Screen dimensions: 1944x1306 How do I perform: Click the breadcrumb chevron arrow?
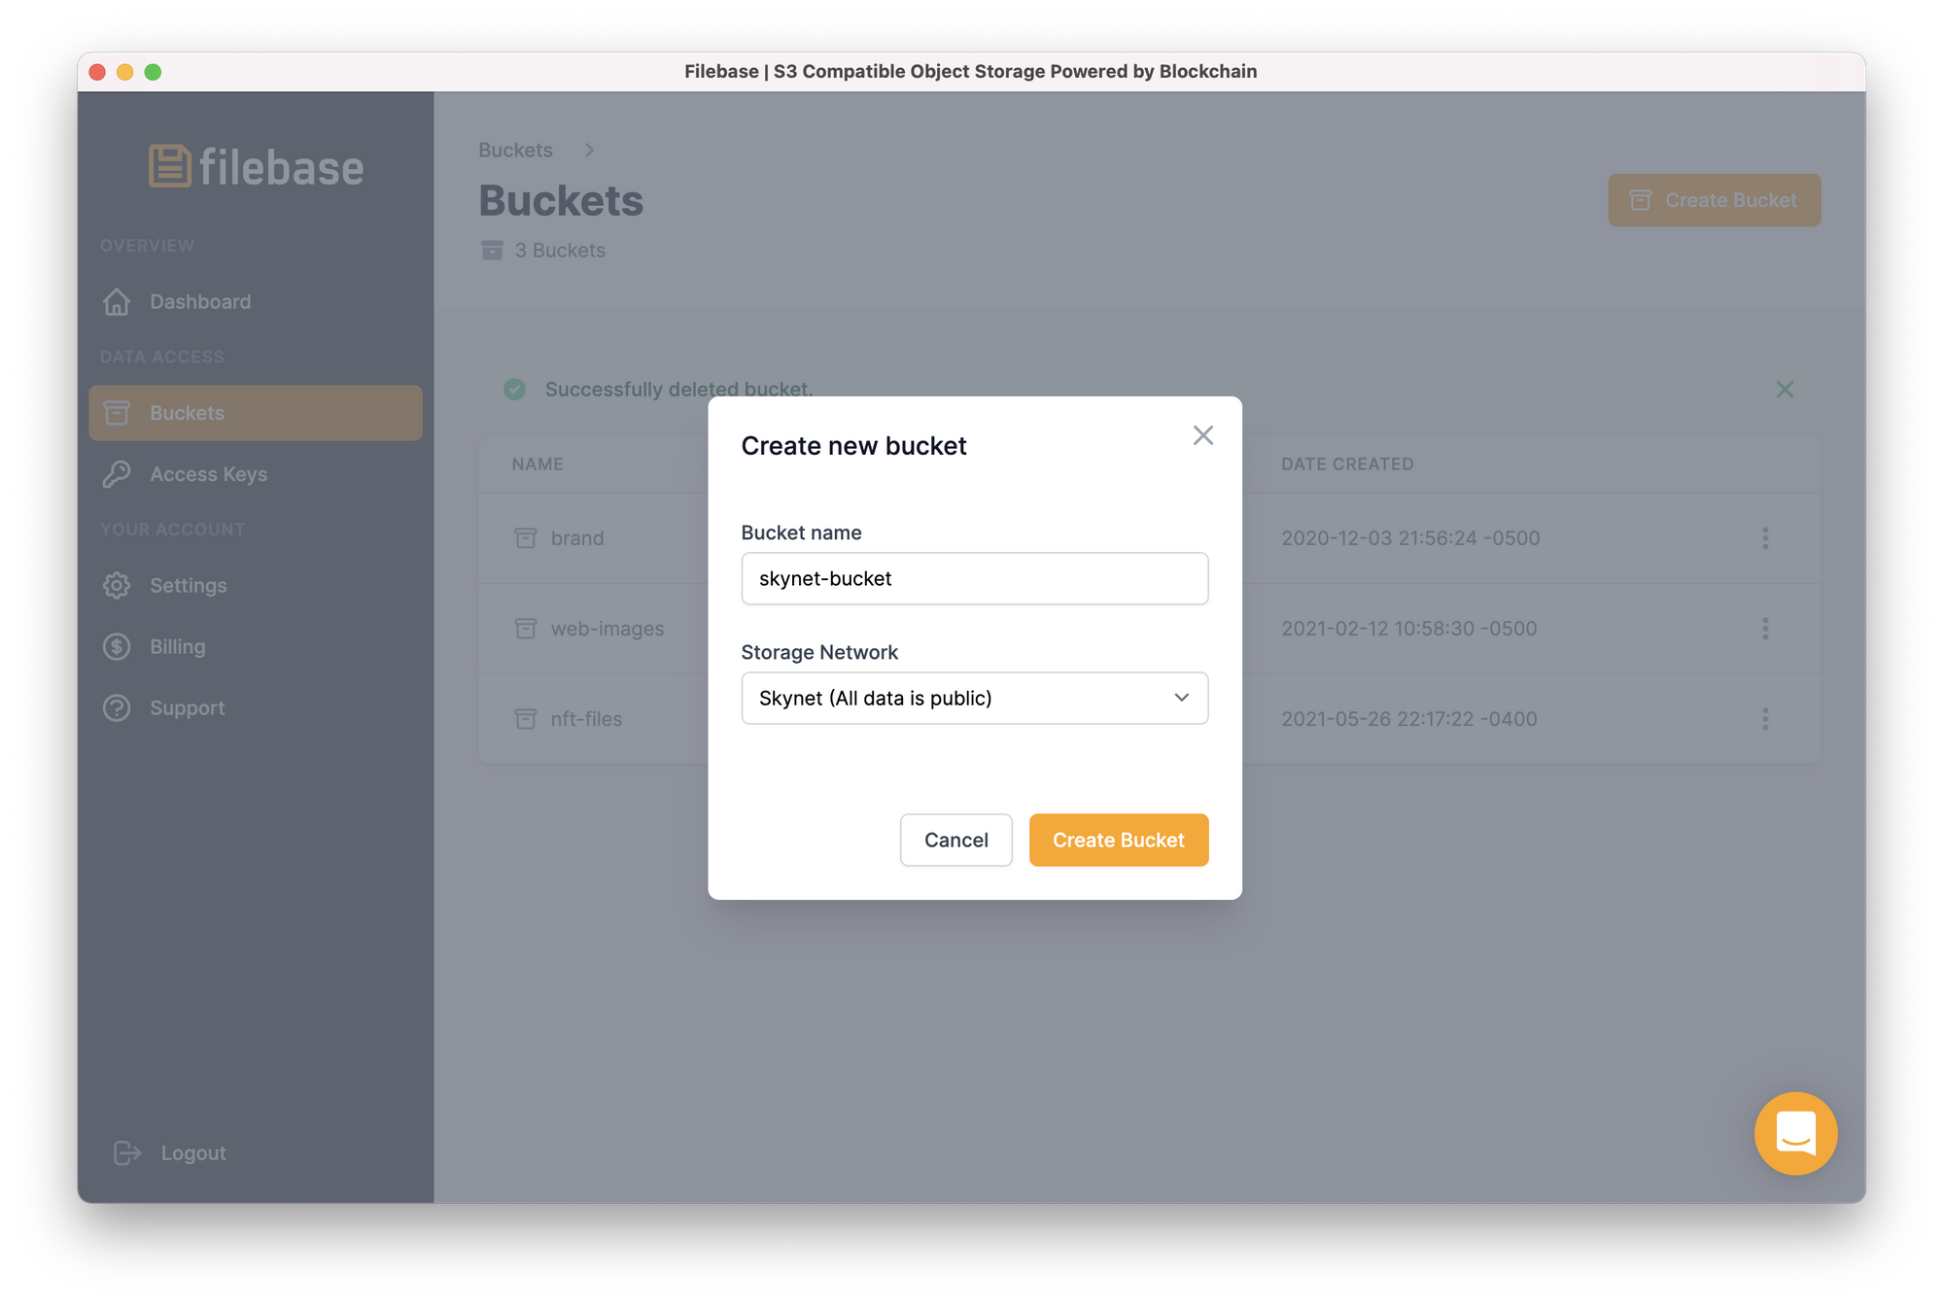point(589,150)
